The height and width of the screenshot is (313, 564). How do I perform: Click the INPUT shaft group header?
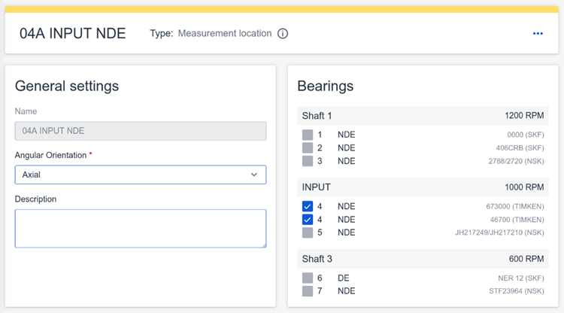click(421, 187)
